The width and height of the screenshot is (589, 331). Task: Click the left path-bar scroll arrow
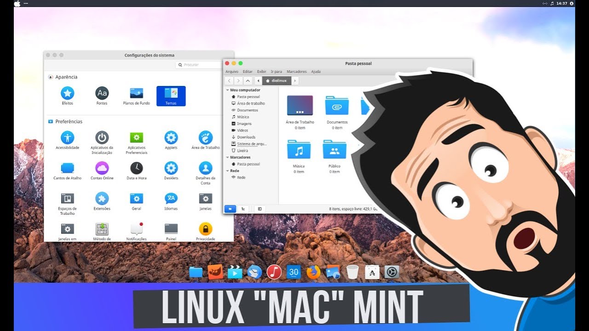click(x=258, y=81)
